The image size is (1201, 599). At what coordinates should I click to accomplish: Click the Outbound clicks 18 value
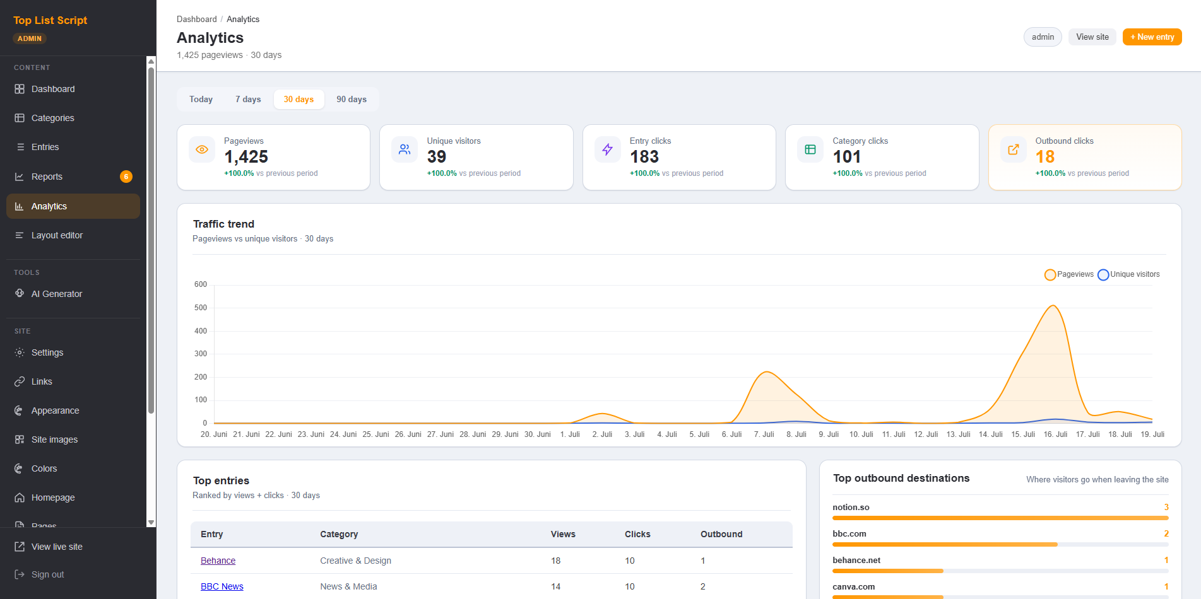click(1045, 156)
